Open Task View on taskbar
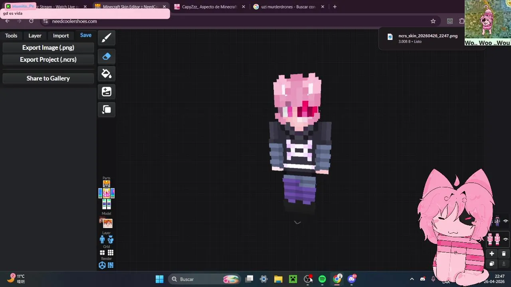 249,279
